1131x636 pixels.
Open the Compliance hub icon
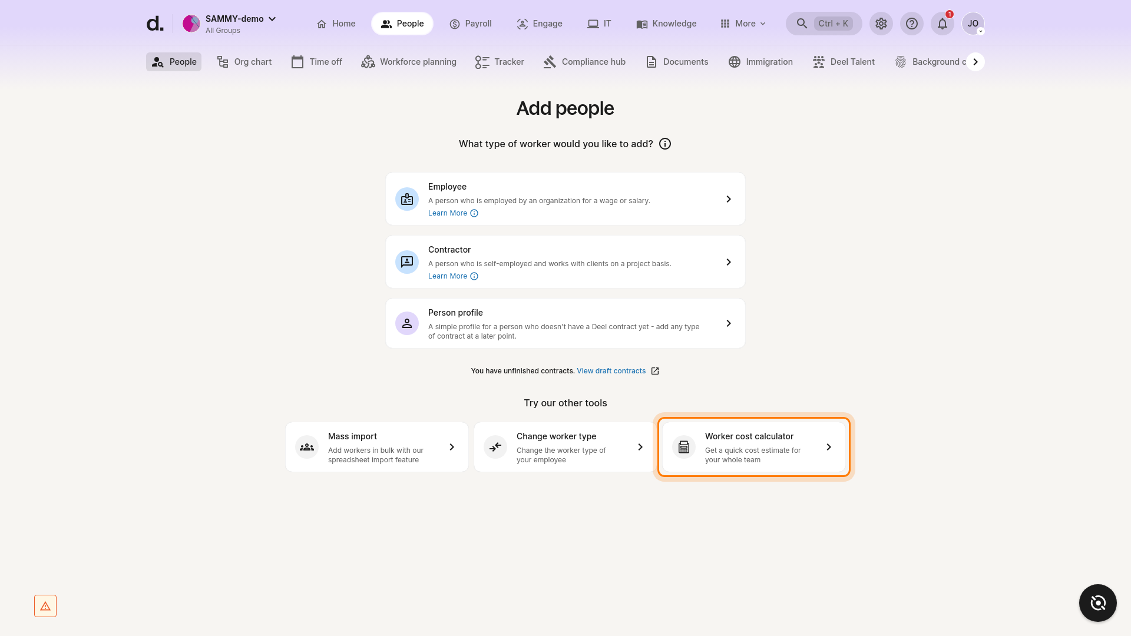pyautogui.click(x=550, y=61)
